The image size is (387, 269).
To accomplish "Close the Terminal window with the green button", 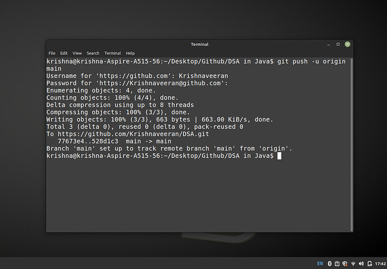I will [x=348, y=44].
